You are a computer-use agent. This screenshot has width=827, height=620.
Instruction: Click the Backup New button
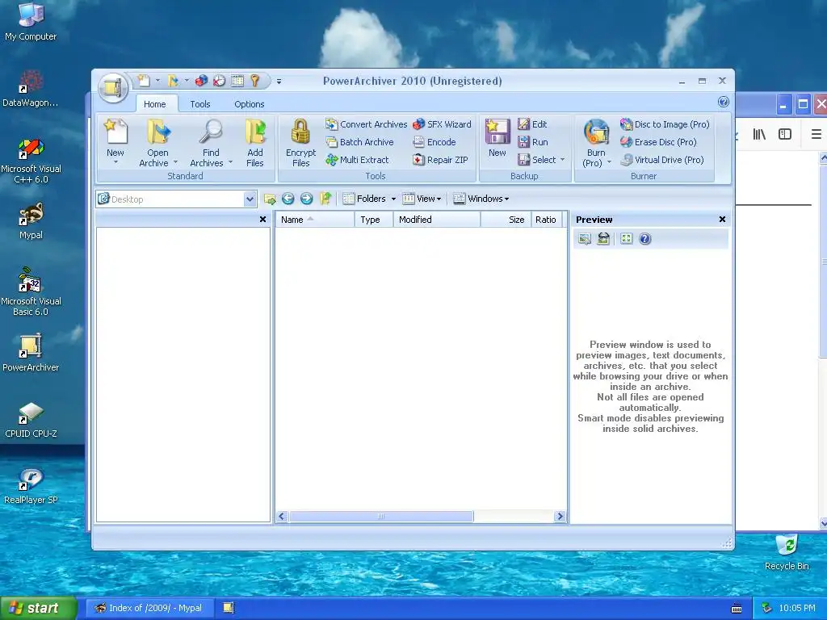497,138
